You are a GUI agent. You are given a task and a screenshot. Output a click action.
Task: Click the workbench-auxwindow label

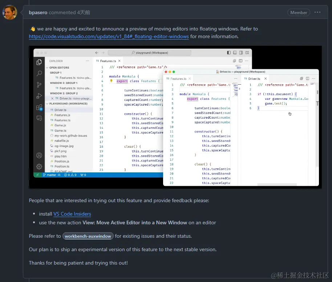coord(88,236)
